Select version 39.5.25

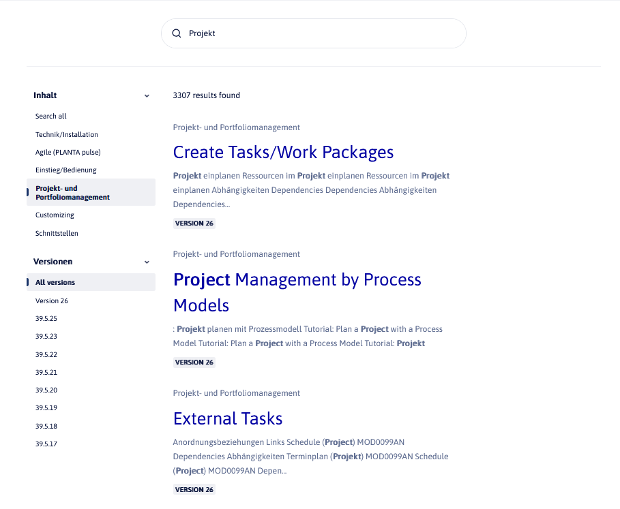(46, 319)
